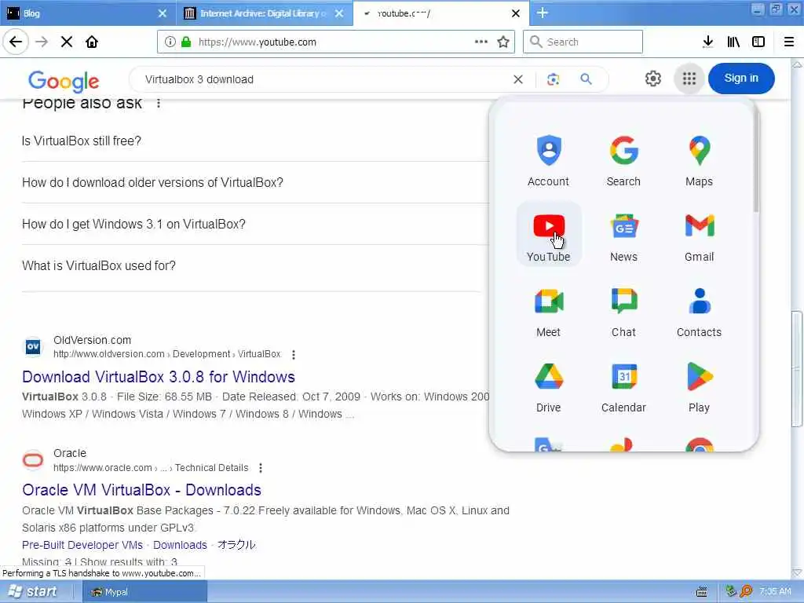Bookmark this page with star icon
Image resolution: width=804 pixels, height=603 pixels.
point(503,42)
